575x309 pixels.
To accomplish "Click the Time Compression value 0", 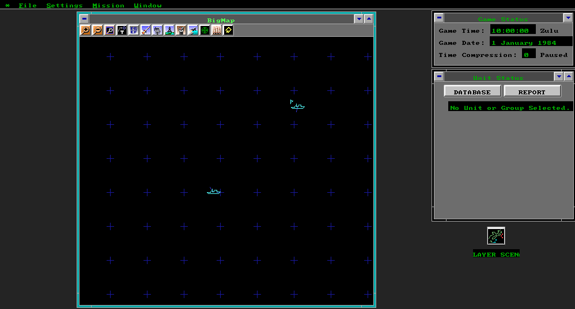I will pos(529,54).
